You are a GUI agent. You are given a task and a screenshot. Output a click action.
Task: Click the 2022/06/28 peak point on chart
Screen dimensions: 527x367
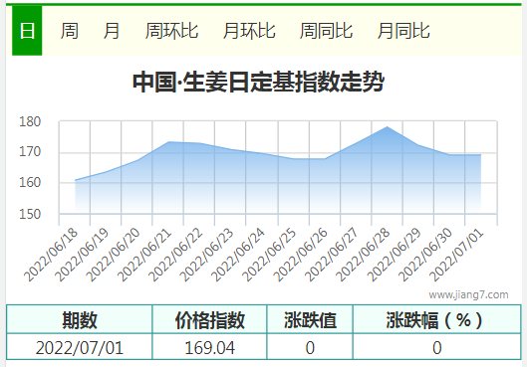tap(388, 126)
